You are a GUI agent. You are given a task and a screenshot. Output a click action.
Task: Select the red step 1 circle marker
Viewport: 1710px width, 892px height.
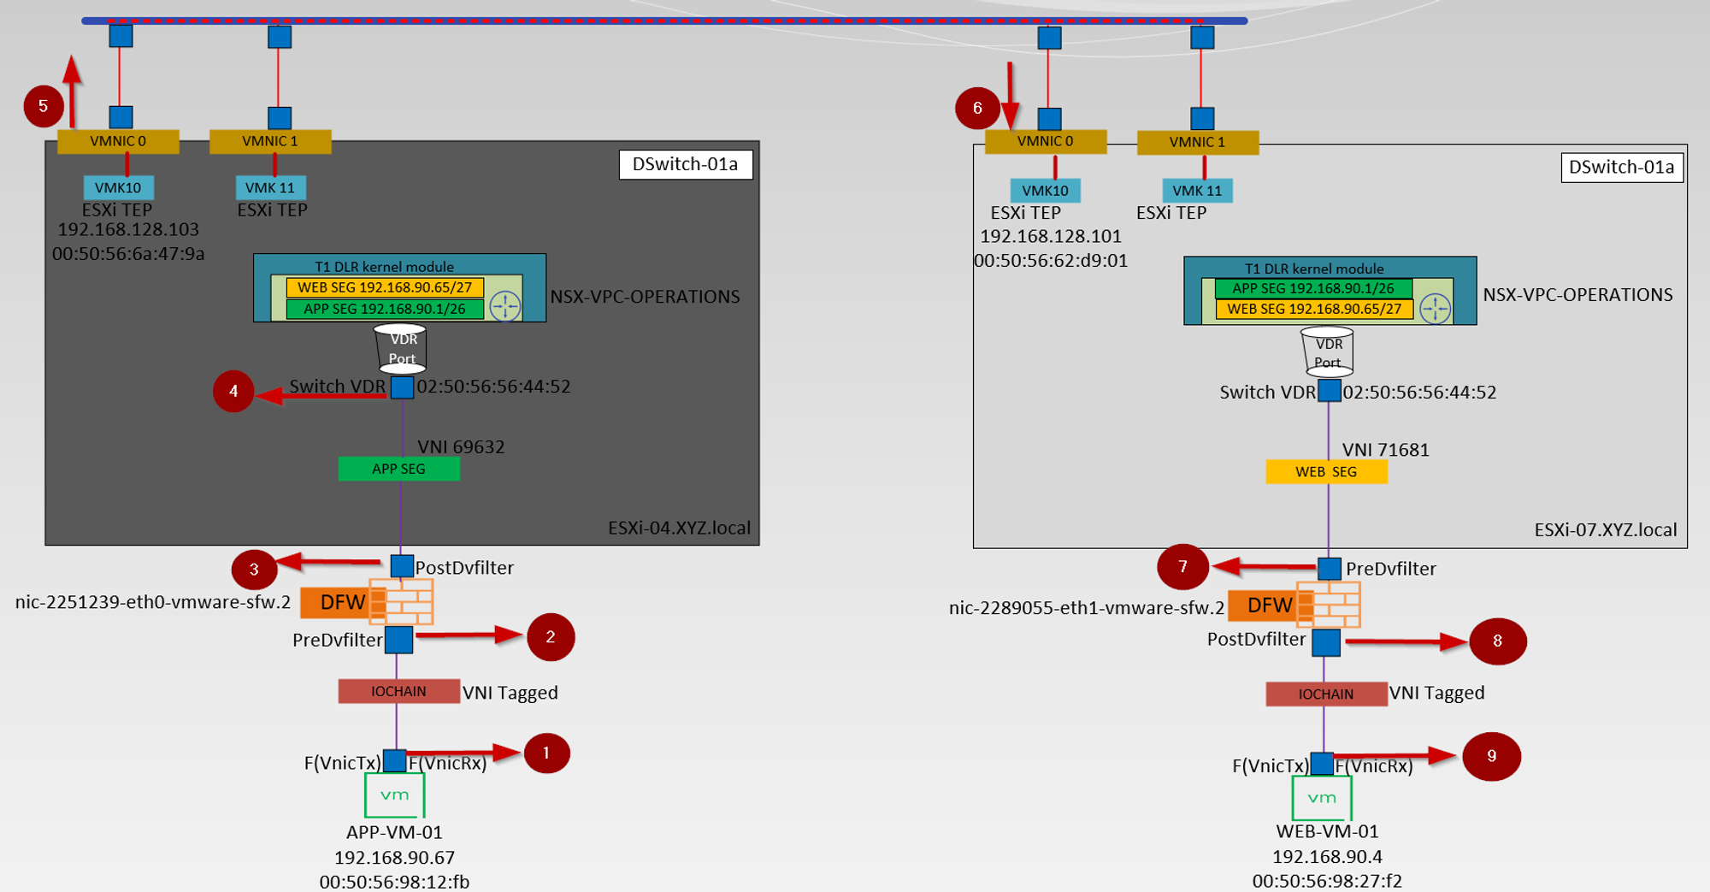(x=546, y=753)
